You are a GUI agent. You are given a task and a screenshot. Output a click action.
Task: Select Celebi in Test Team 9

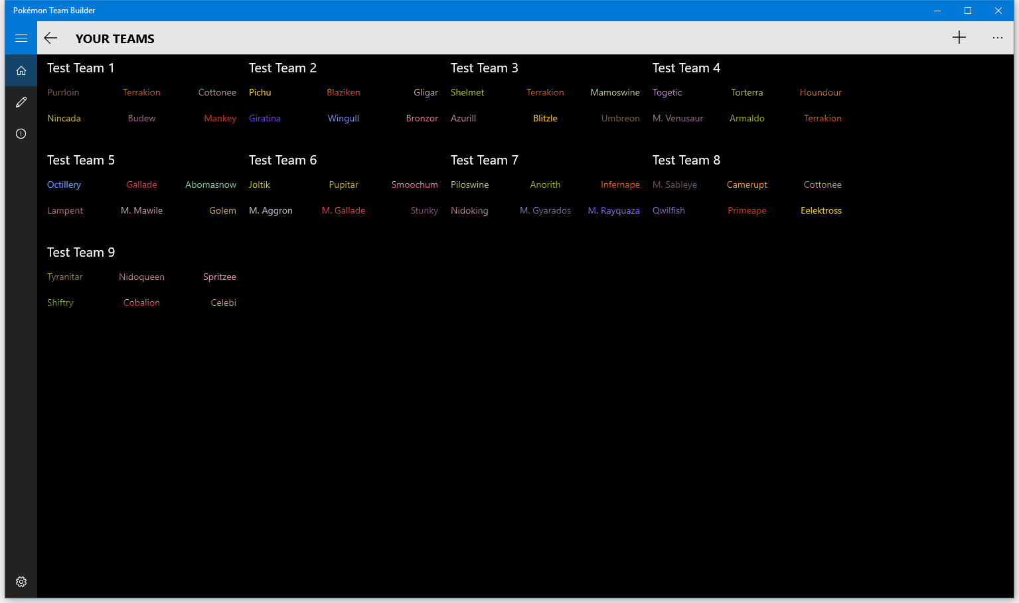pos(223,302)
